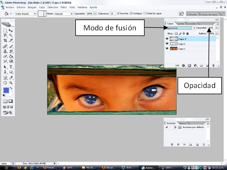Add layer mask in Capas panel

point(189,66)
